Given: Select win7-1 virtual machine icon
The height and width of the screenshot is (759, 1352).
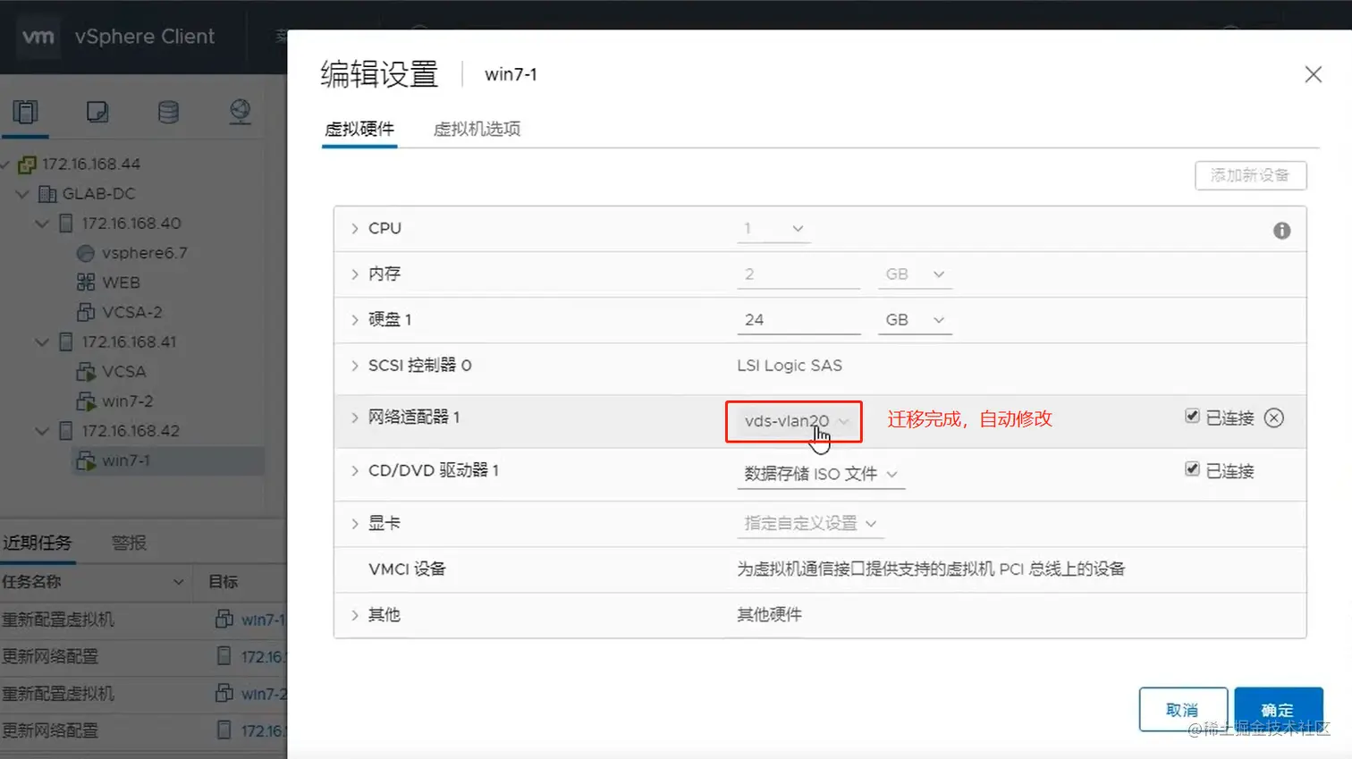Looking at the screenshot, I should point(86,460).
